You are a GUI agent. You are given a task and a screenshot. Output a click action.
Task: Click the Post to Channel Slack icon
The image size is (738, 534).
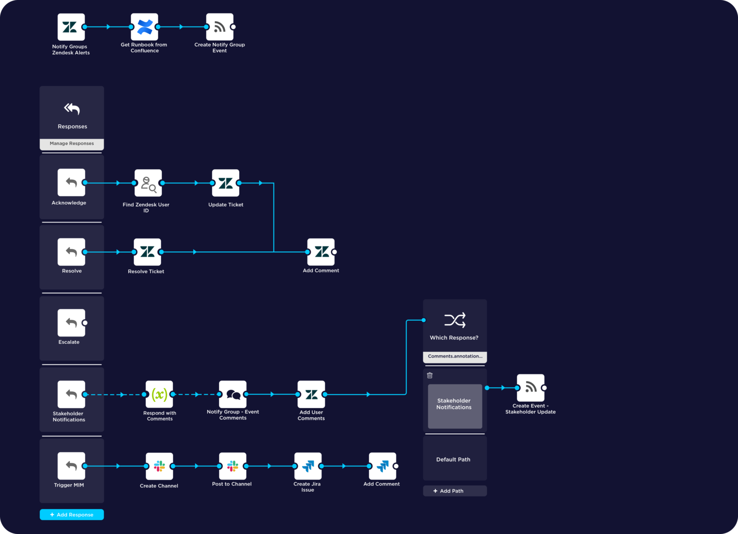click(x=232, y=466)
